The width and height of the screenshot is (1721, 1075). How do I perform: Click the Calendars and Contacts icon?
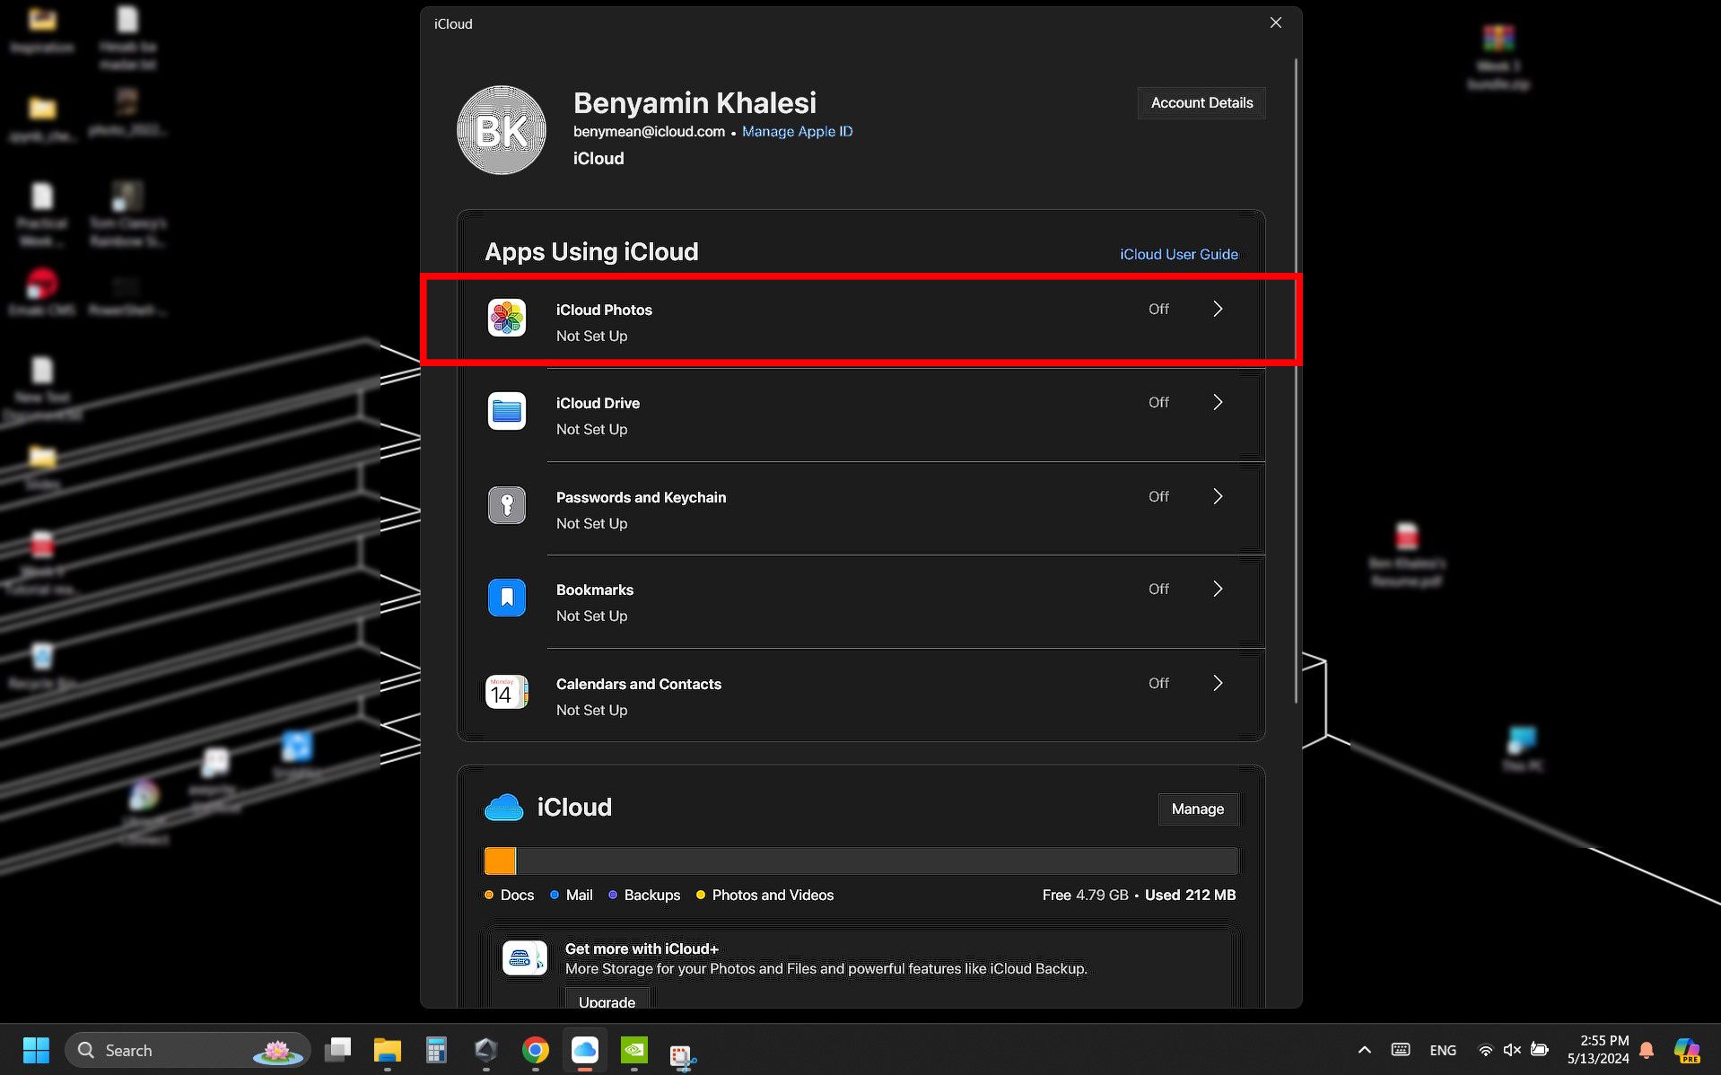507,692
